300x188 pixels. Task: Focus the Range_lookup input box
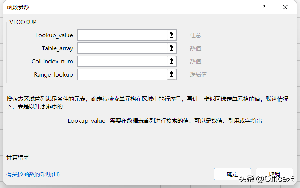point(122,74)
